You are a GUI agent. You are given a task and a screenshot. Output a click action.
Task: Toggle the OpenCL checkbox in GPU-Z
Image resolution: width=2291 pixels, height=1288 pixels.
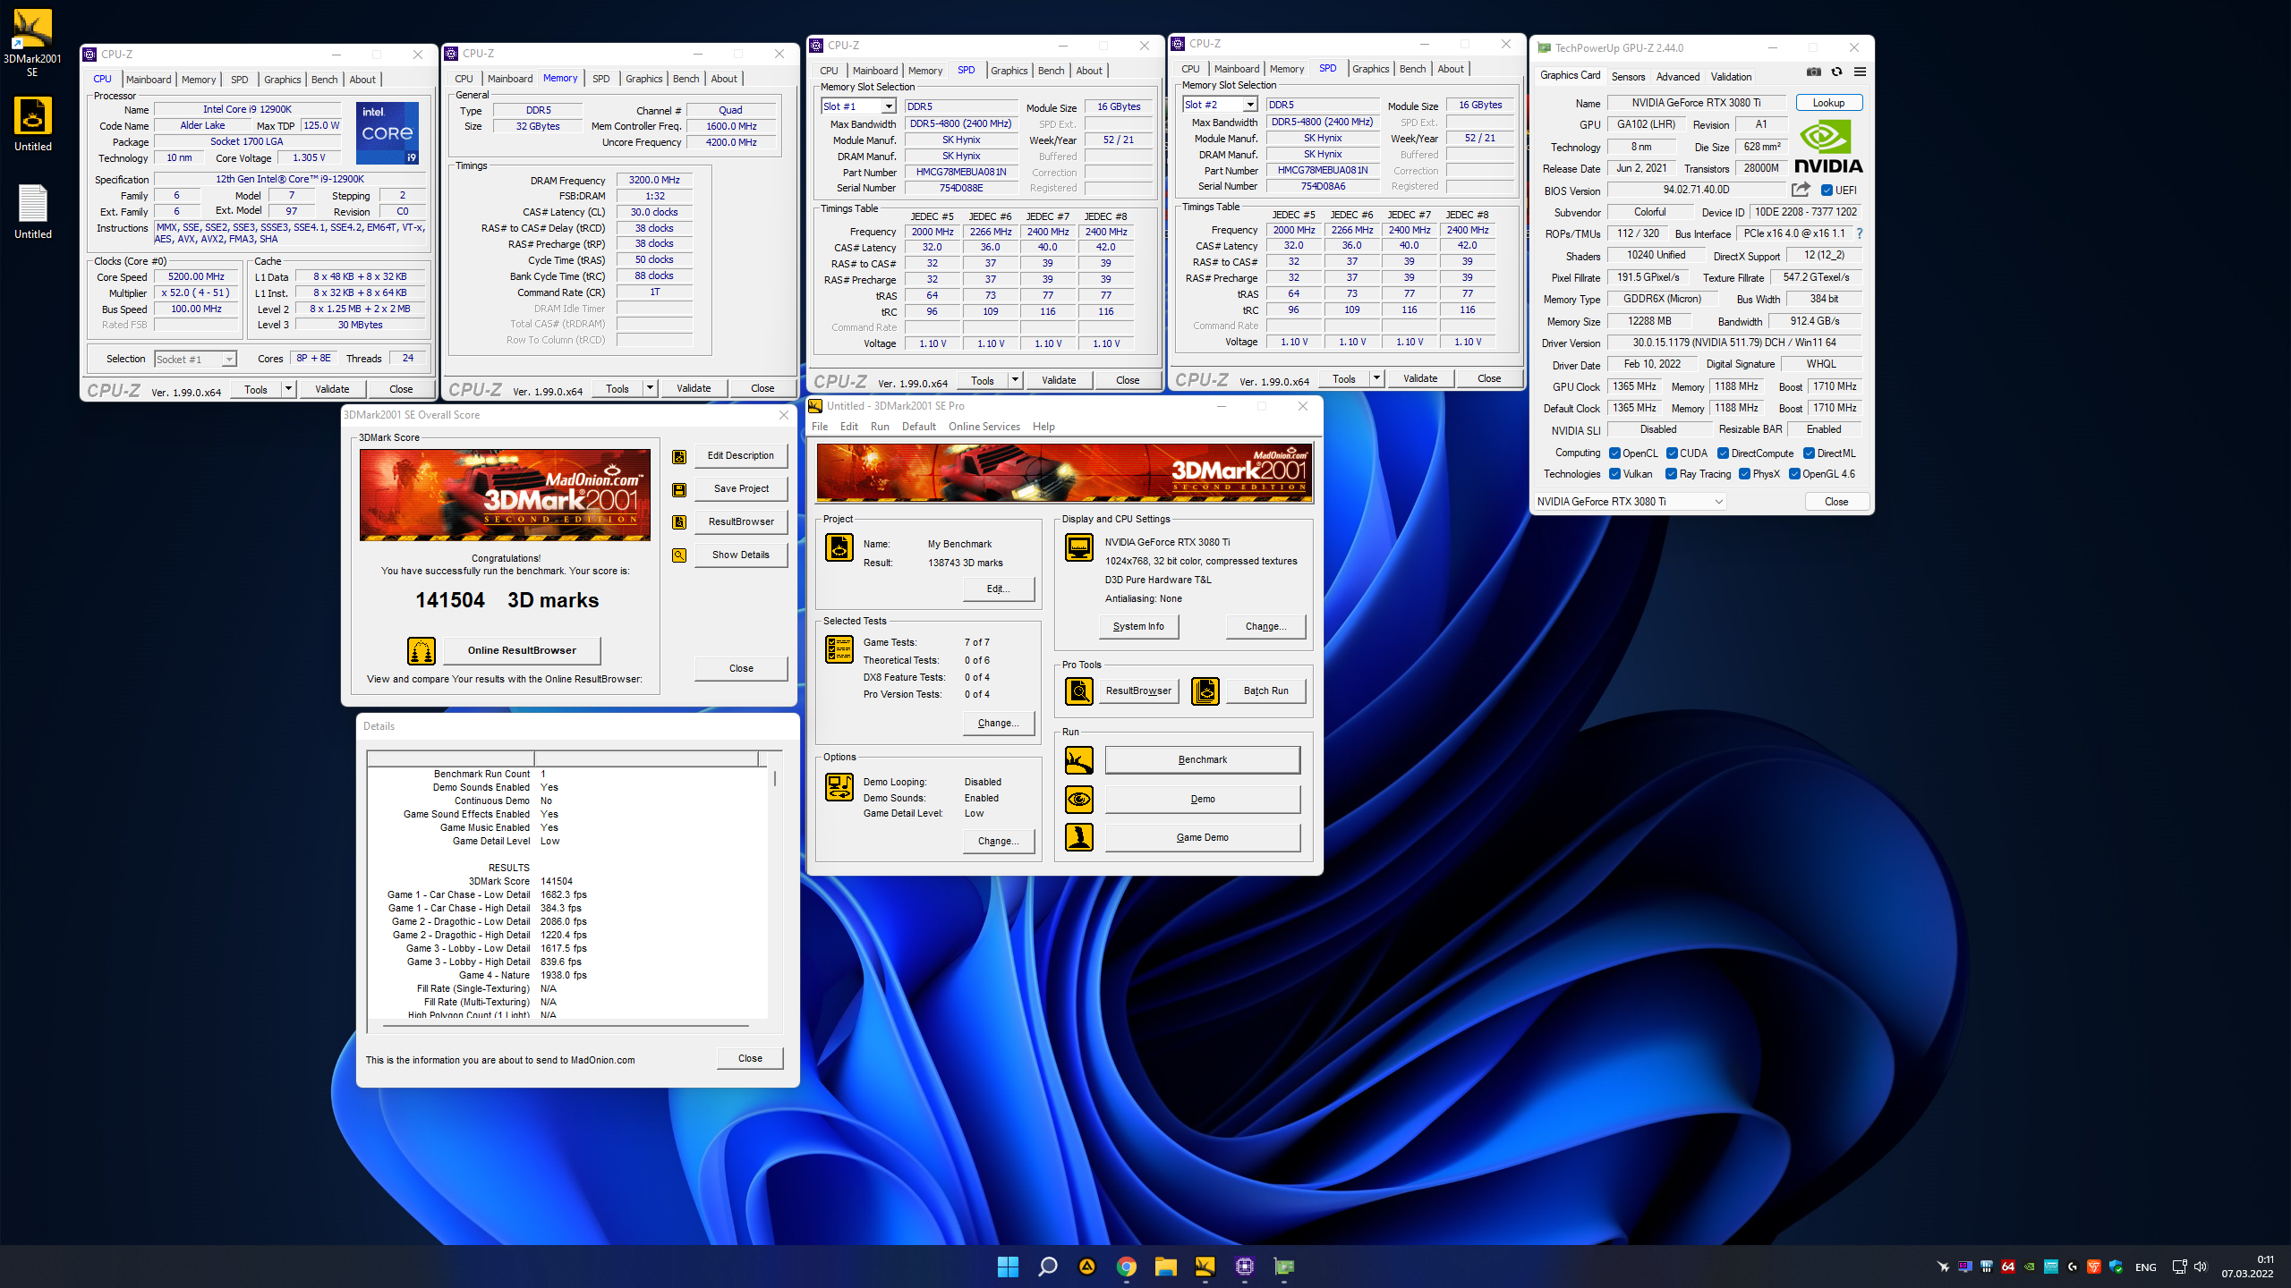point(1614,453)
